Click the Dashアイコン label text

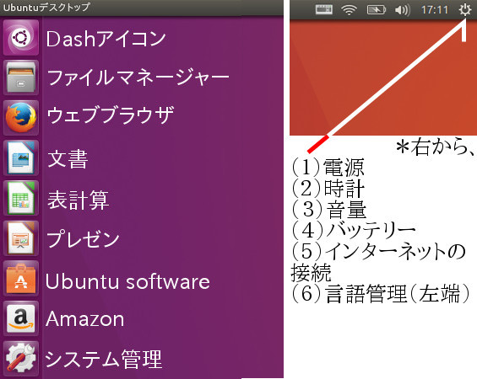click(x=106, y=39)
